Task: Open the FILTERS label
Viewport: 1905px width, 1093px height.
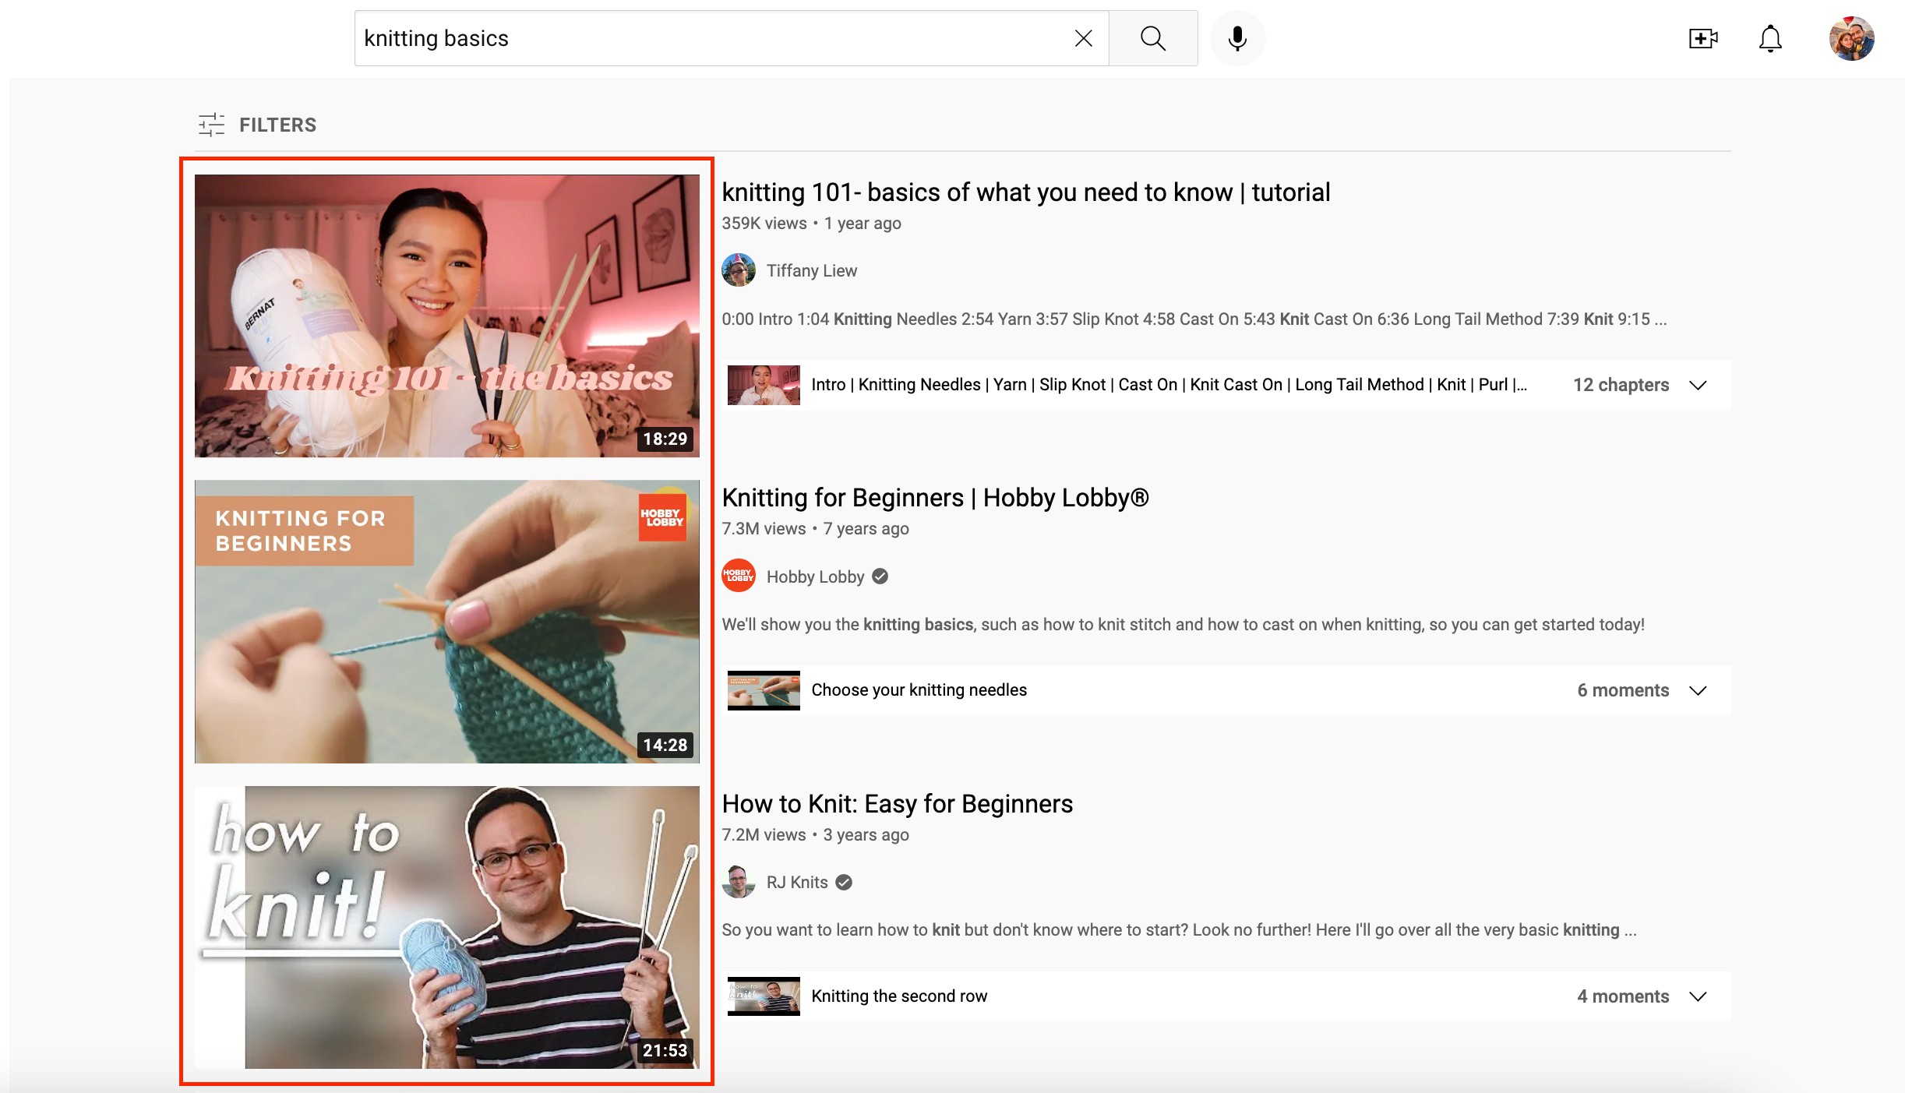Action: tap(277, 125)
